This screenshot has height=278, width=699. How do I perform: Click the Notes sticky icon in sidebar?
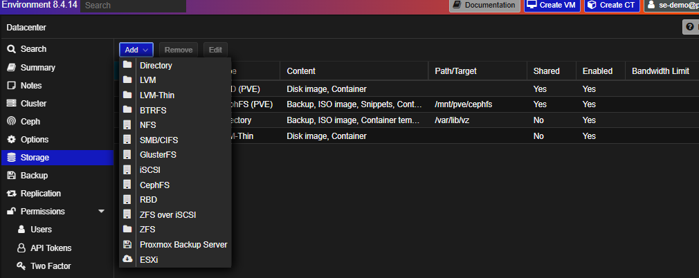[12, 86]
